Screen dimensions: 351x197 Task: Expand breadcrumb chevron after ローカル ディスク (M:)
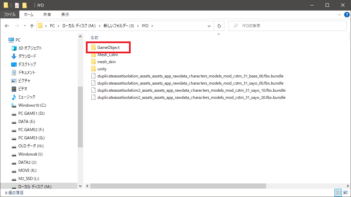click(99, 26)
